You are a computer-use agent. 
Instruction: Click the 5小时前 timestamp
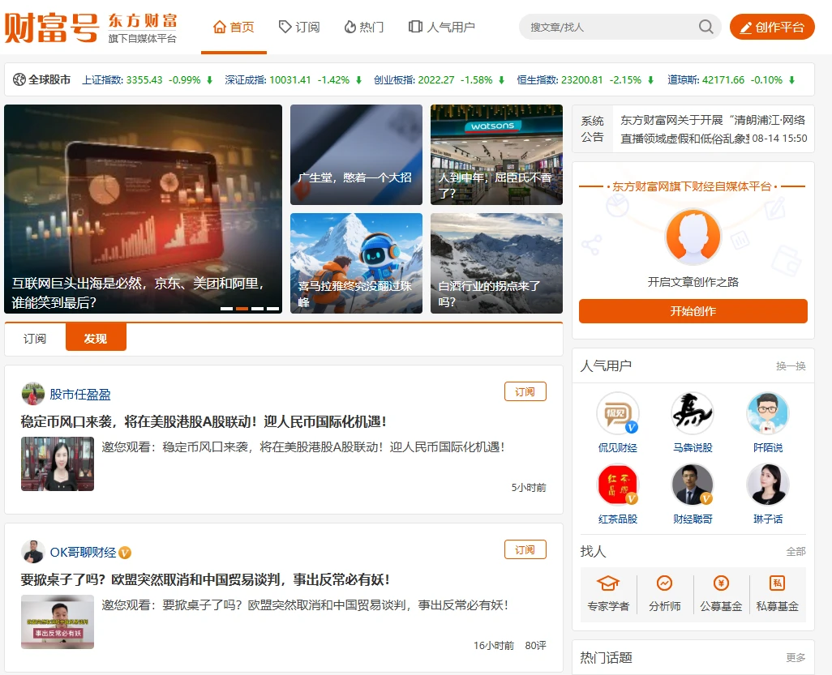coord(529,487)
